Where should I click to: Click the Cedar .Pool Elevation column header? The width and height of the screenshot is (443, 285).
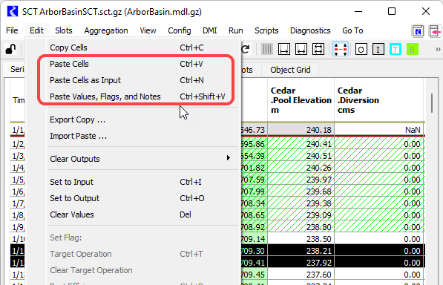click(301, 100)
